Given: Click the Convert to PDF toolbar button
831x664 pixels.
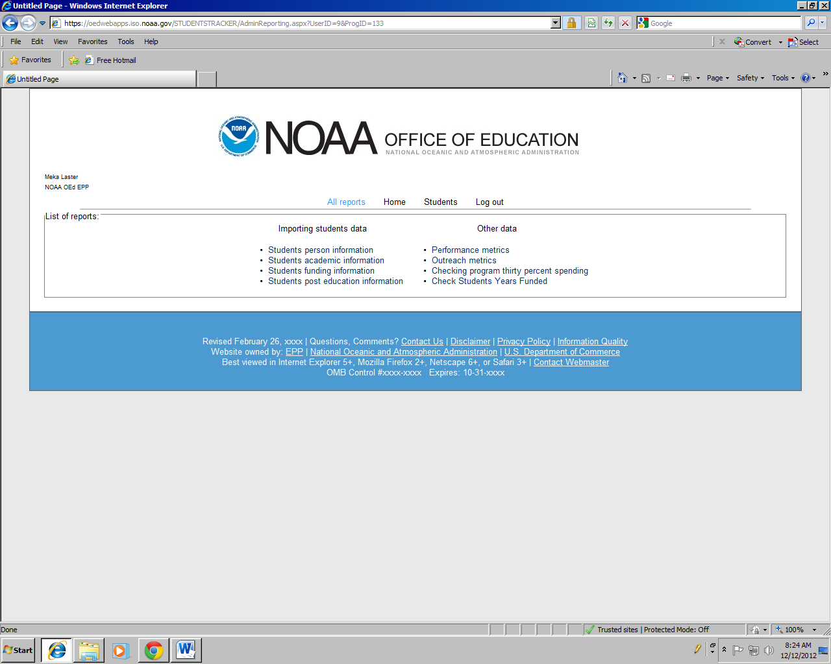Looking at the screenshot, I should coord(752,42).
